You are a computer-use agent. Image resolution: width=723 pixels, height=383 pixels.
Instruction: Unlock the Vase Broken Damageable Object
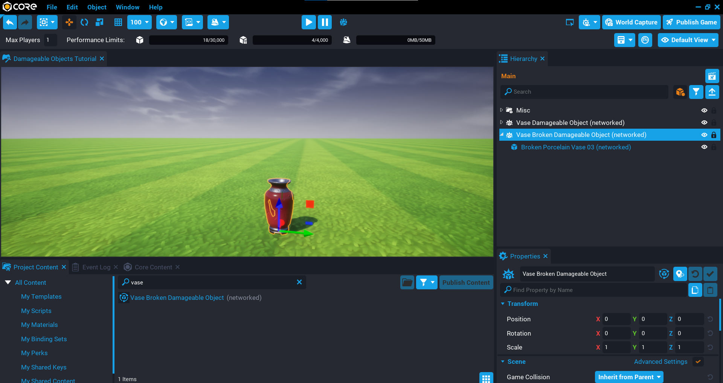(714, 135)
